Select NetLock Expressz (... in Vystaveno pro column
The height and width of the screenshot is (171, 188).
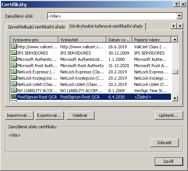click(x=37, y=72)
